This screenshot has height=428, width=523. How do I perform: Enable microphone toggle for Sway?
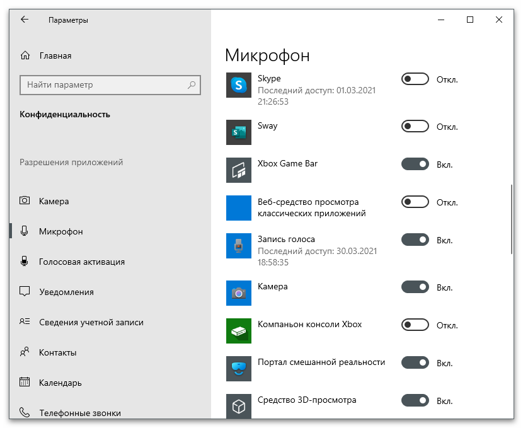click(x=415, y=127)
